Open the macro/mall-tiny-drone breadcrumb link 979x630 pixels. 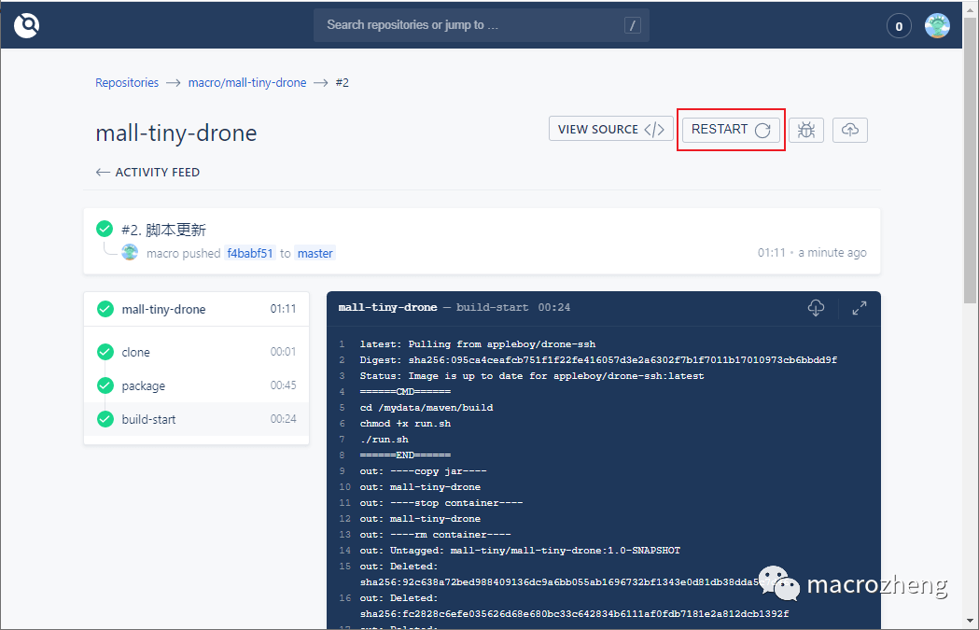coord(246,82)
